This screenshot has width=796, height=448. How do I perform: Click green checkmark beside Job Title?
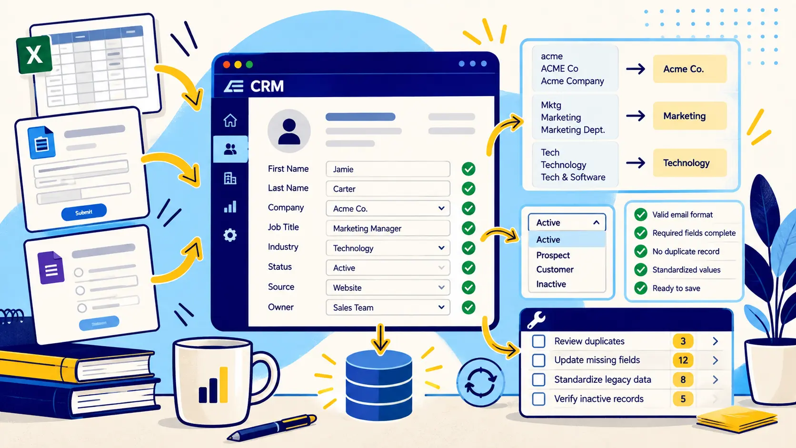click(x=468, y=228)
